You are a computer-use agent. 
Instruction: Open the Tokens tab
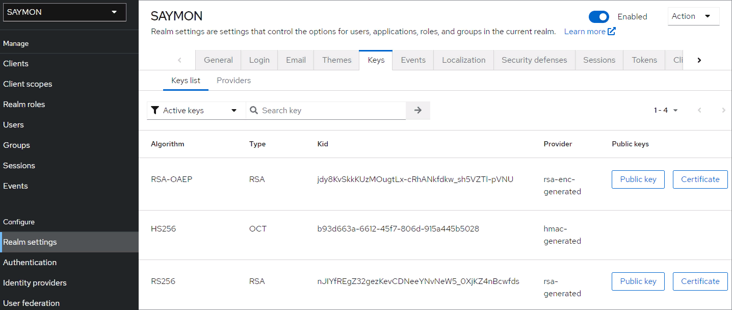click(644, 60)
